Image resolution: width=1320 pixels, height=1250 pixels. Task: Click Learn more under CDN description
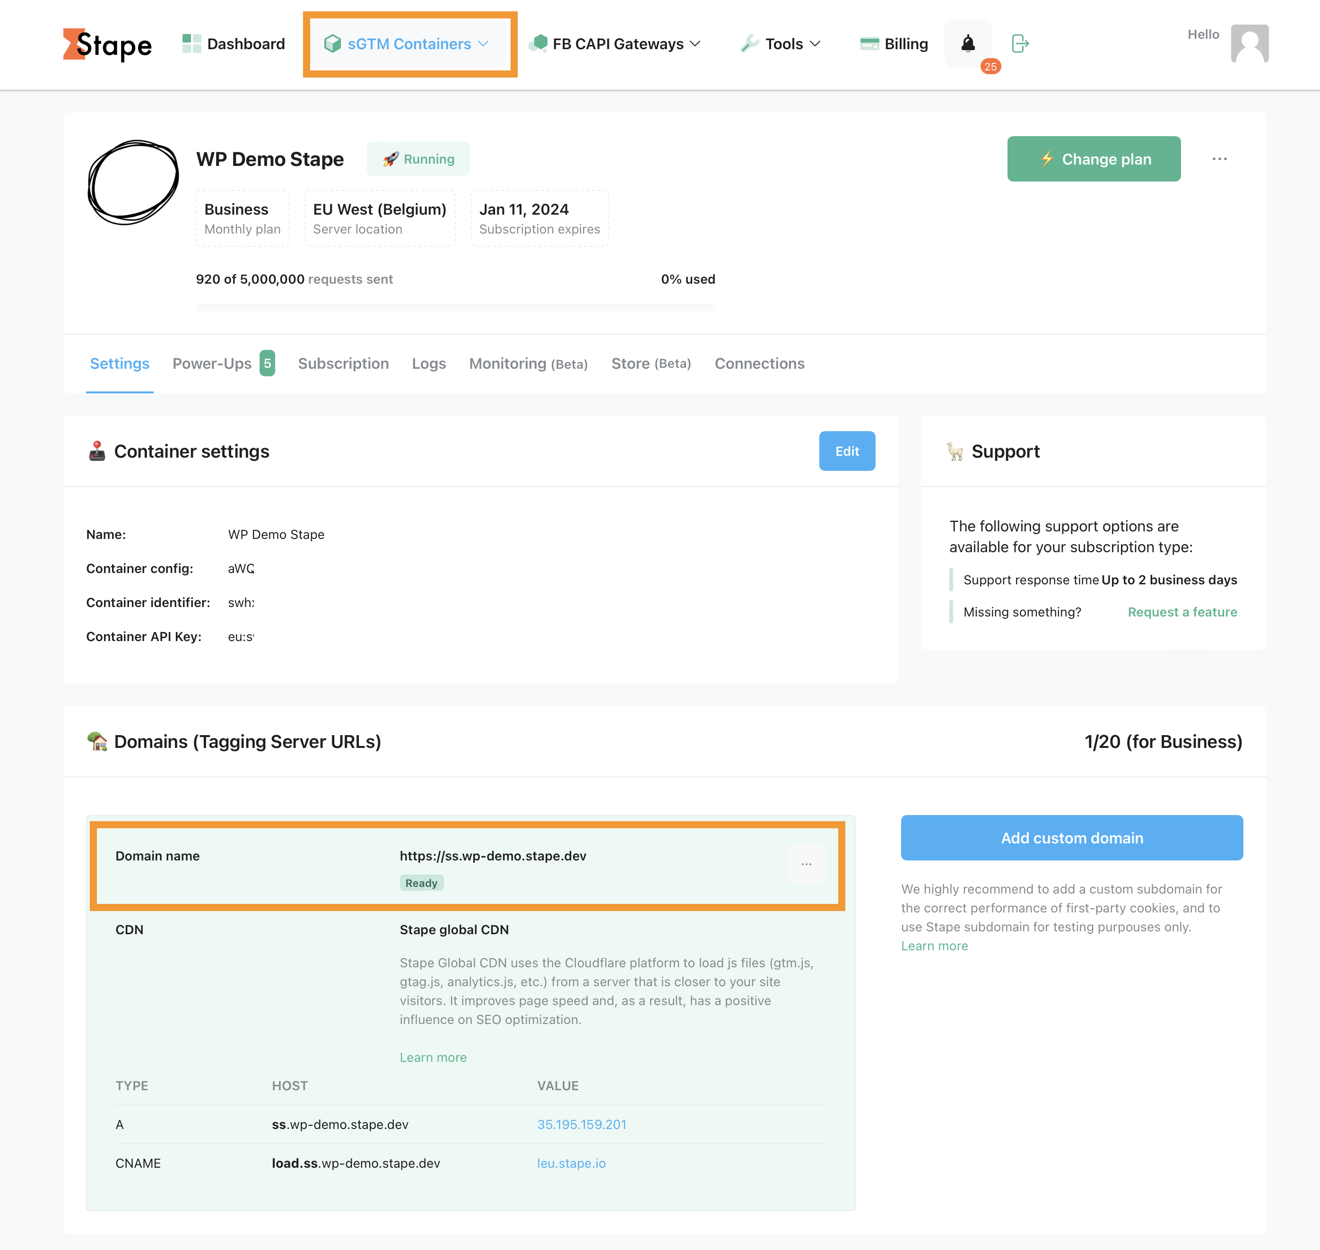pyautogui.click(x=433, y=1058)
